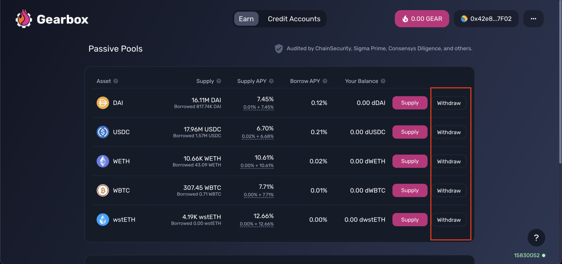Click the USDC token icon
The width and height of the screenshot is (562, 264).
tap(103, 132)
